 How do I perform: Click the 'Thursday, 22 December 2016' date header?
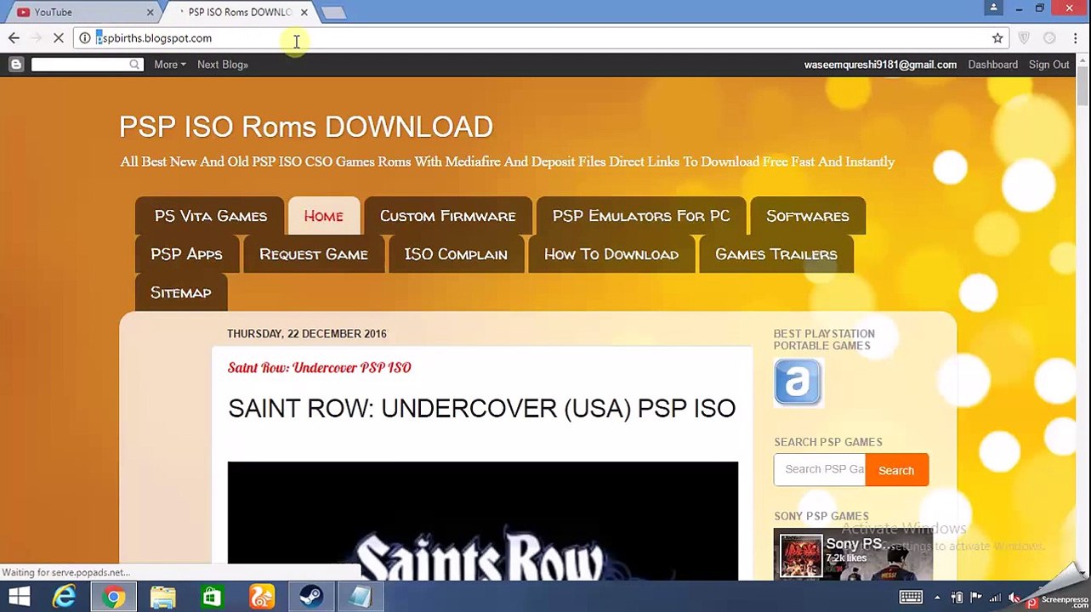(x=307, y=334)
